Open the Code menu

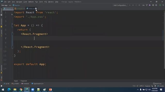tap(25, 2)
